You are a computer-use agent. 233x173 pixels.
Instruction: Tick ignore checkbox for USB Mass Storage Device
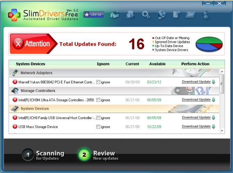pyautogui.click(x=98, y=127)
